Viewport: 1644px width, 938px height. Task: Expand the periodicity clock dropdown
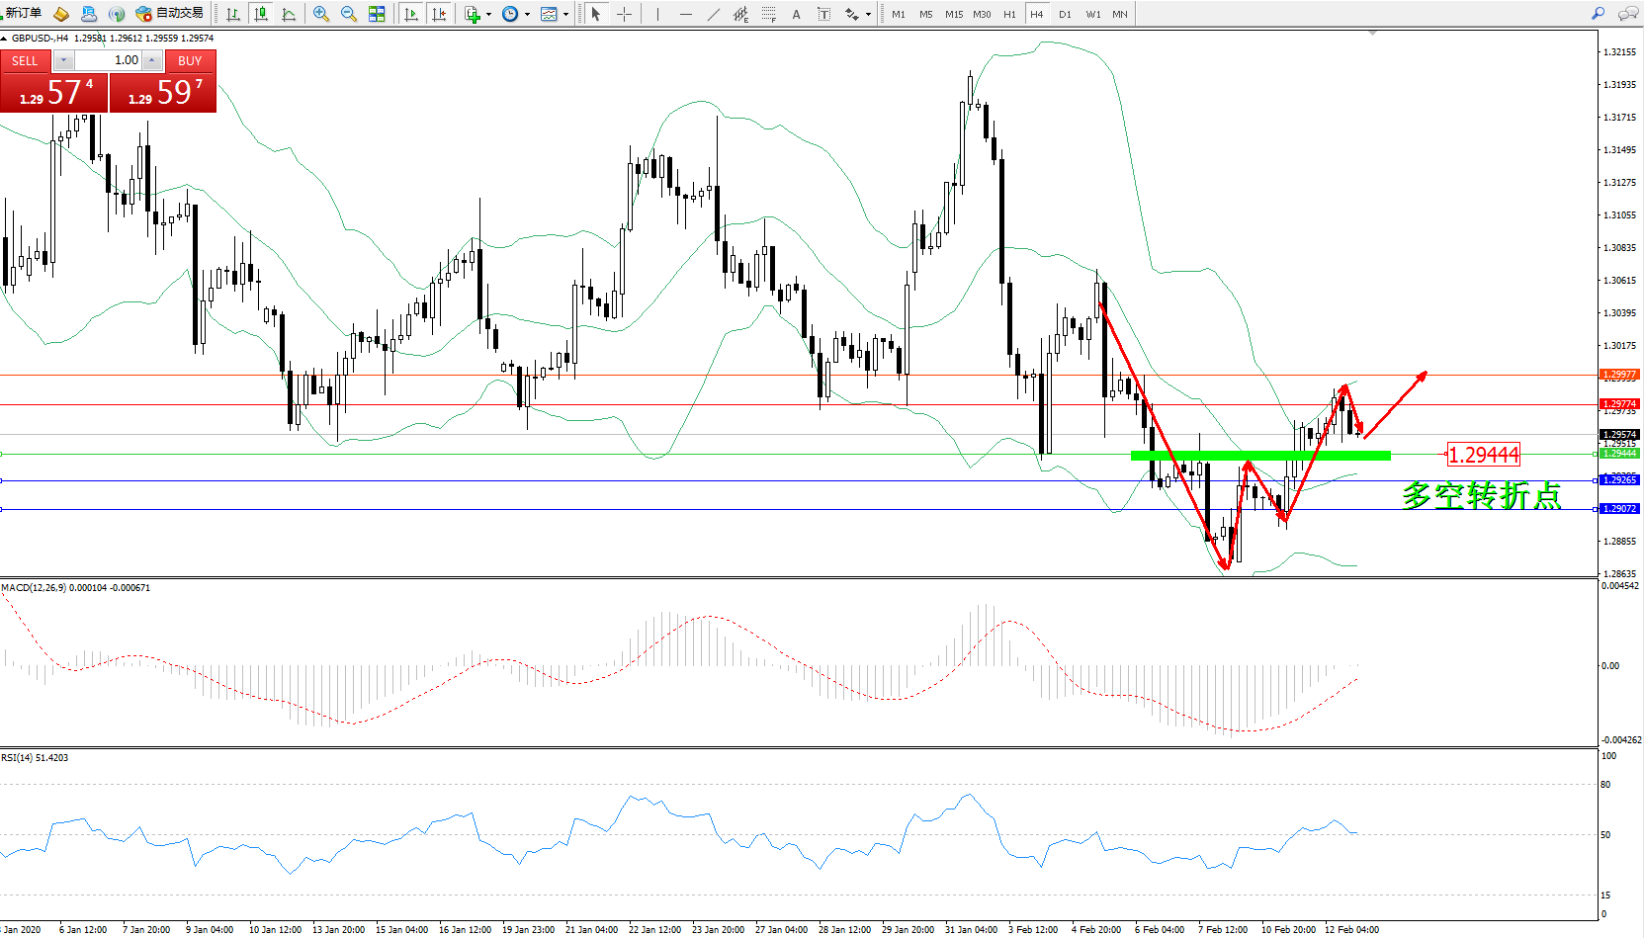(527, 14)
